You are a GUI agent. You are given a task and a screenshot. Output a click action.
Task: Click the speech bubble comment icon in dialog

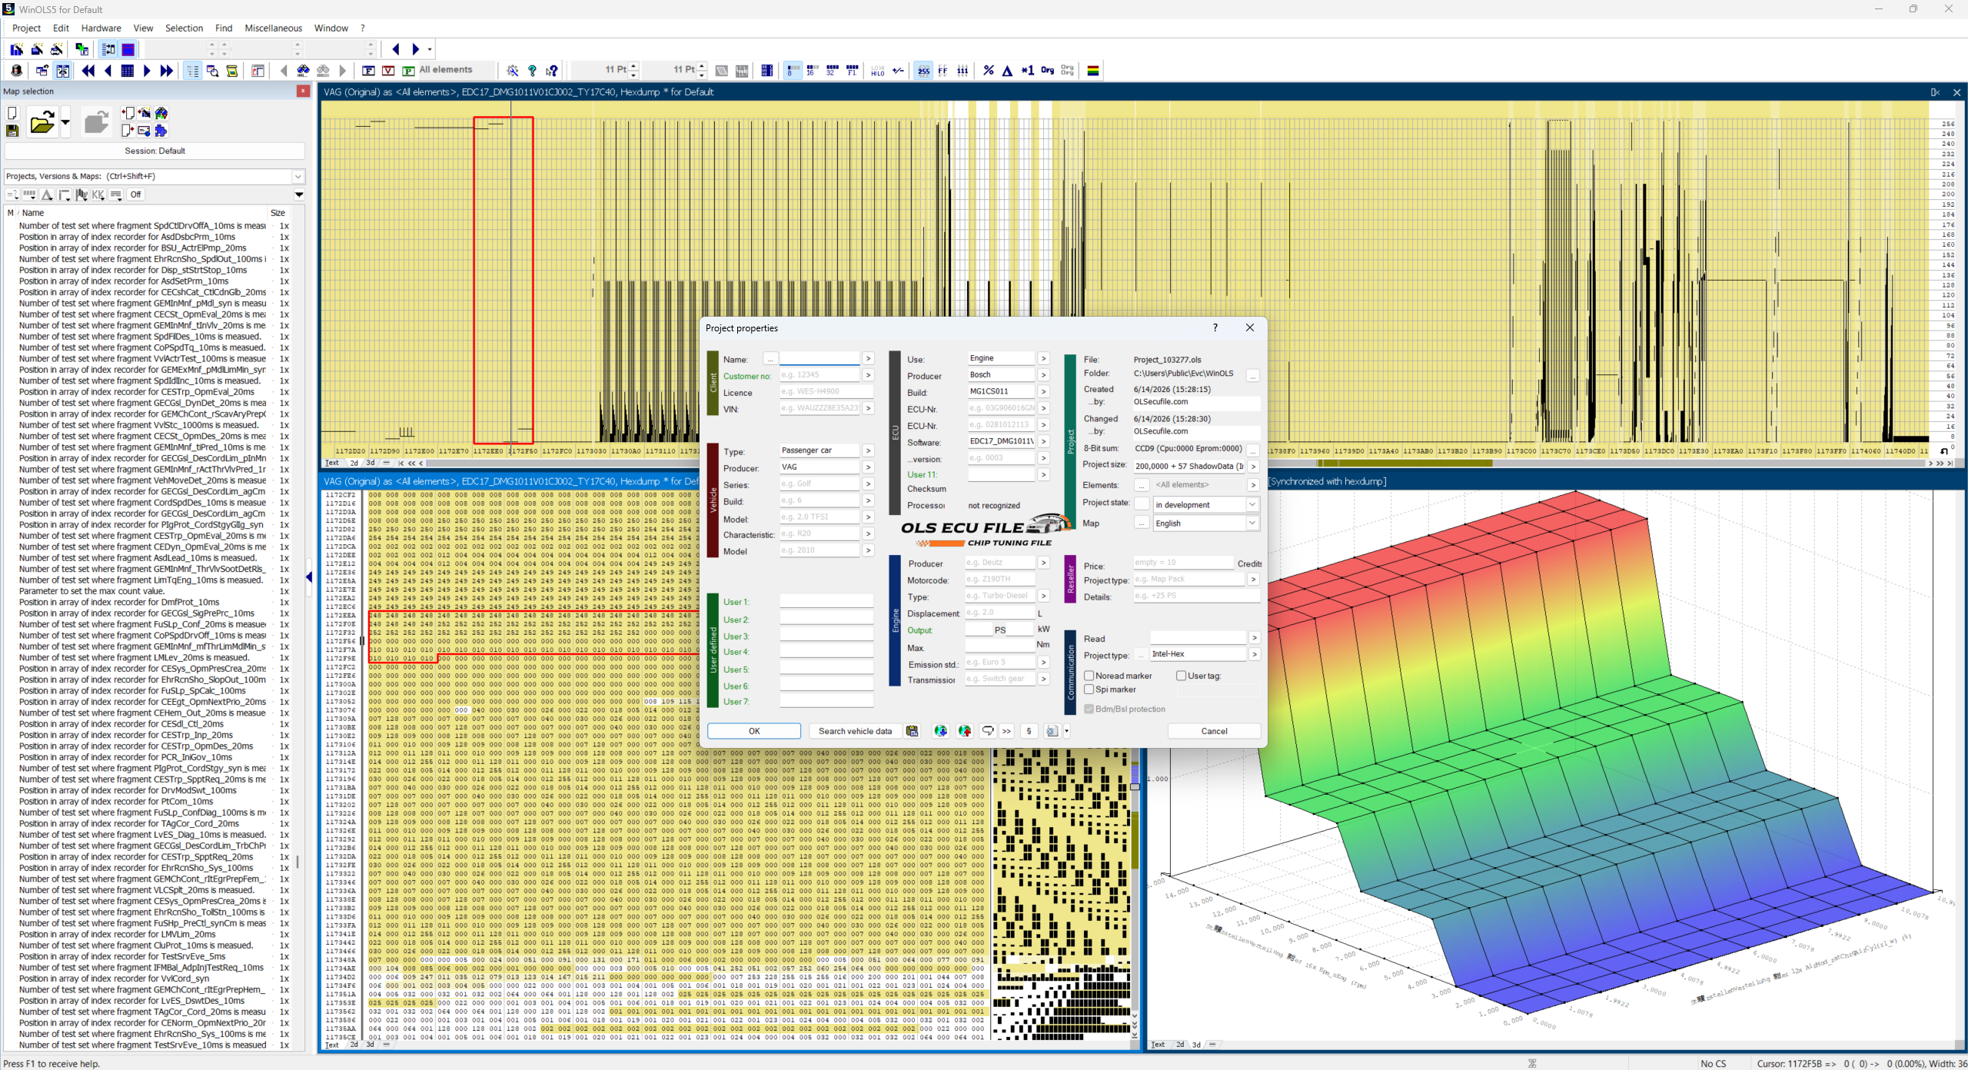988,731
